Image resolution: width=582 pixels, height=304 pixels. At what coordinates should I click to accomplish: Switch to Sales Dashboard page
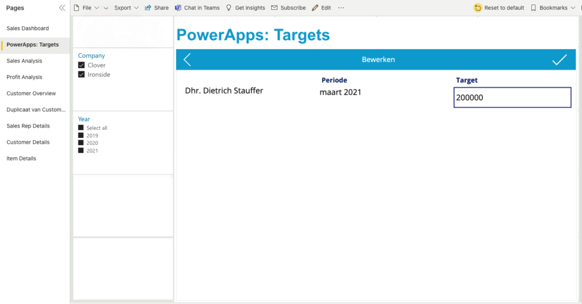(x=28, y=28)
